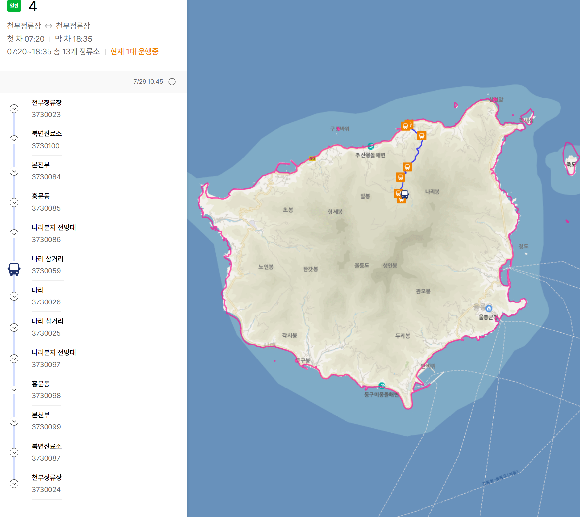Click the 울릉도 island label
The height and width of the screenshot is (517, 580).
pyautogui.click(x=362, y=265)
